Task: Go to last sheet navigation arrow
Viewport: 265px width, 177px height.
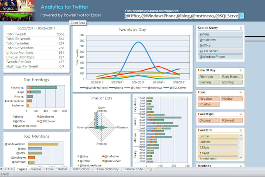Action: tap(12, 169)
